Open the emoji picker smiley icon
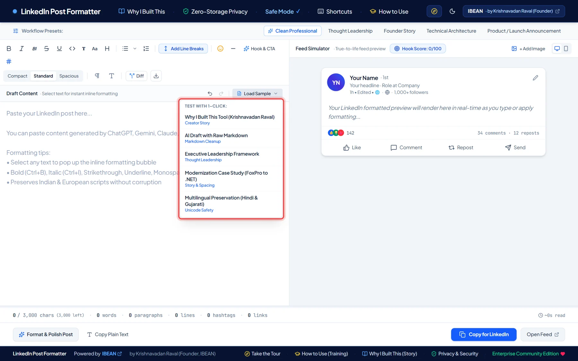The height and width of the screenshot is (361, 578). 220,49
